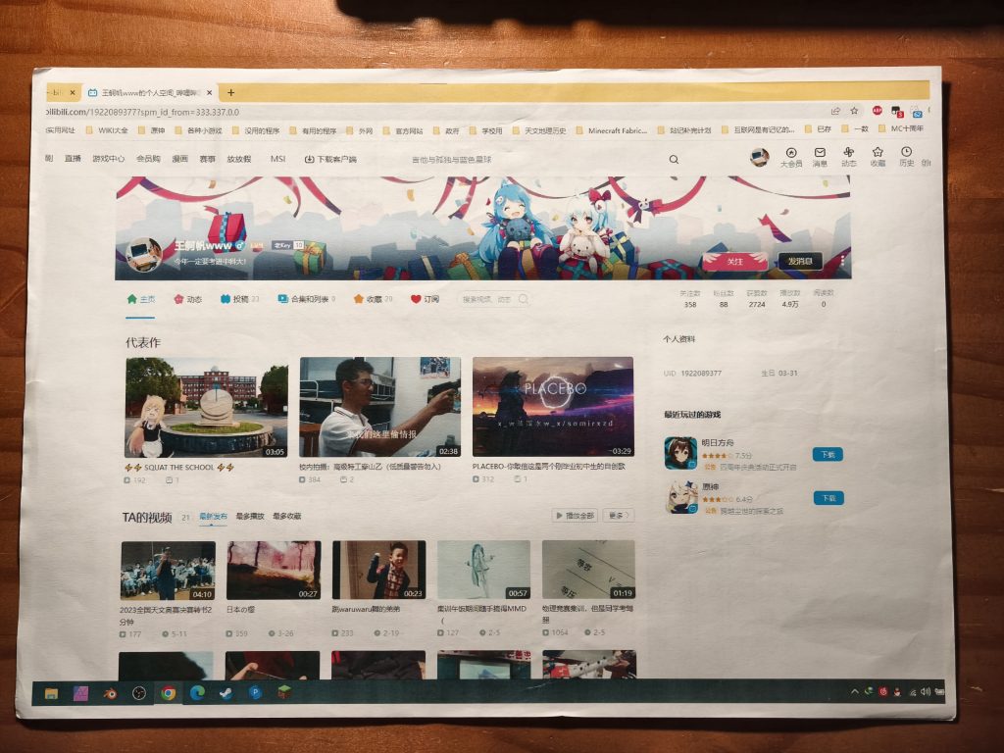This screenshot has height=753, width=1004.
Task: Open the 合集和列表 tab
Action: pos(306,299)
